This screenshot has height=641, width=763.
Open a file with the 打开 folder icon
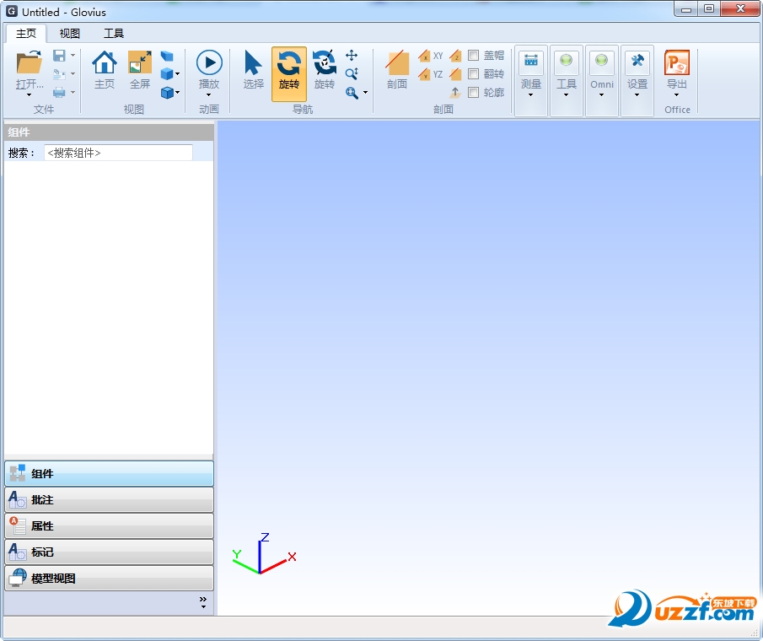tap(29, 63)
